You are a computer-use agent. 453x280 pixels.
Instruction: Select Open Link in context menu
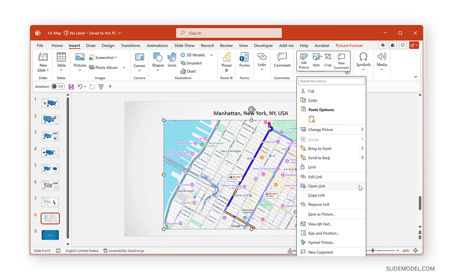coord(331,186)
